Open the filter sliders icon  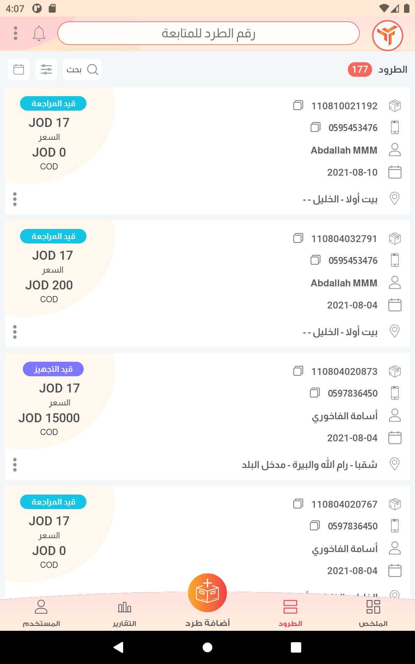point(46,70)
